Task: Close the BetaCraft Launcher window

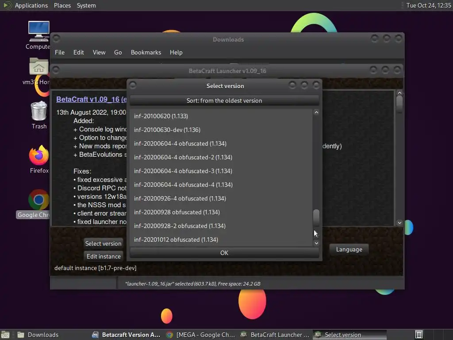Action: 397,70
